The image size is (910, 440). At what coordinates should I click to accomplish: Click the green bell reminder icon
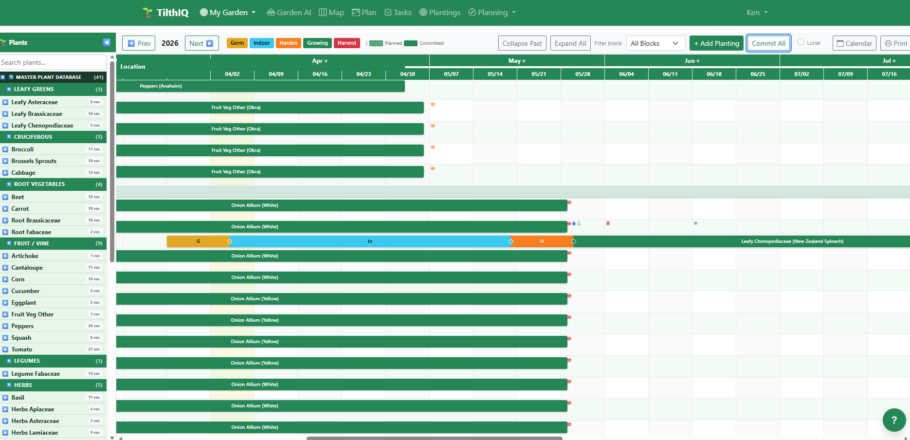(x=579, y=223)
